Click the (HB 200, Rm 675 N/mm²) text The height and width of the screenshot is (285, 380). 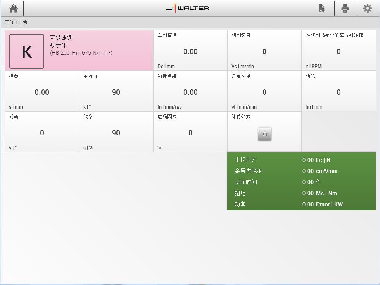point(81,53)
